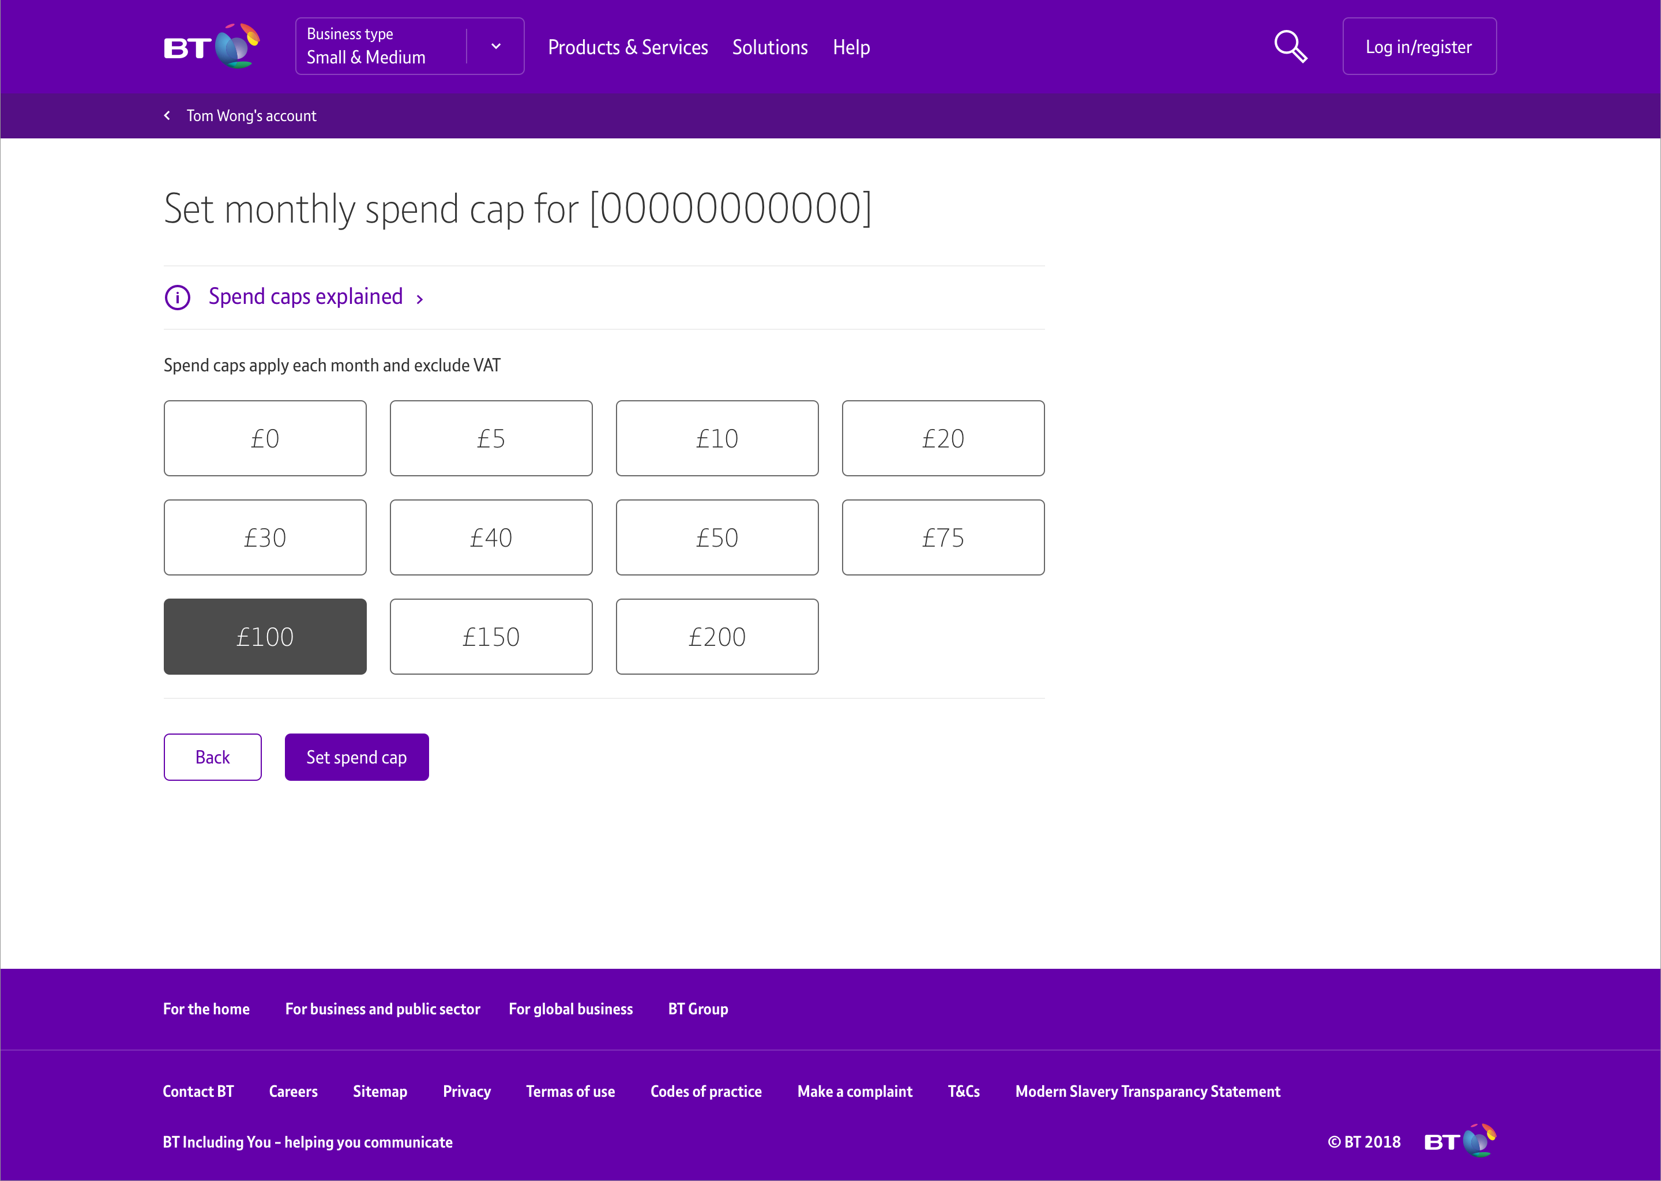Screen dimensions: 1661x1181
Task: Go to Tom Wong's account breadcrumb
Action: tap(251, 116)
